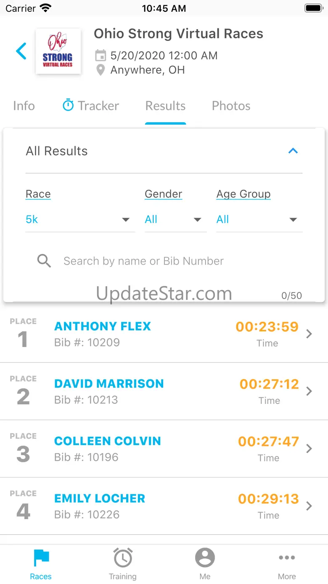
Task: Switch to the Tracker tab
Action: pos(91,106)
